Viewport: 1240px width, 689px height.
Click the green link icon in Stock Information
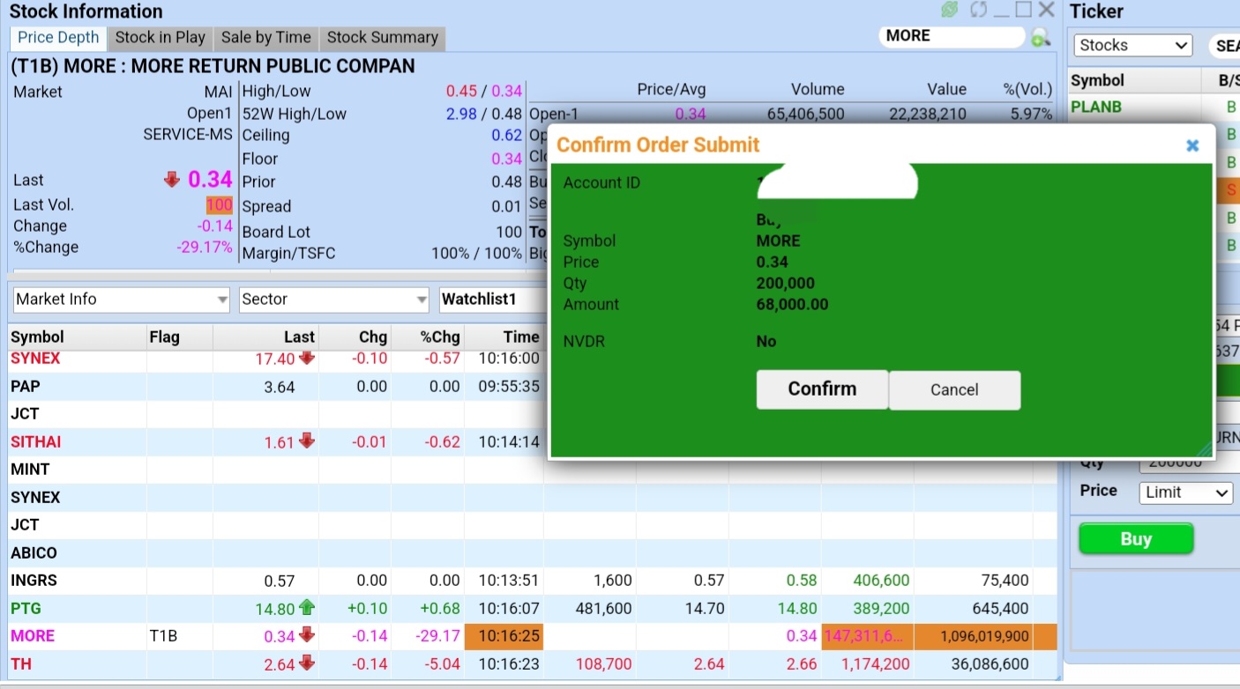pos(950,11)
